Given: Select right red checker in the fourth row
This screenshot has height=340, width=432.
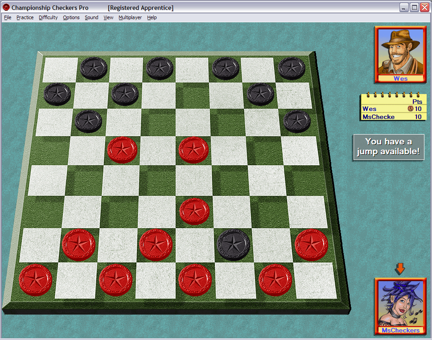Looking at the screenshot, I should point(193,150).
